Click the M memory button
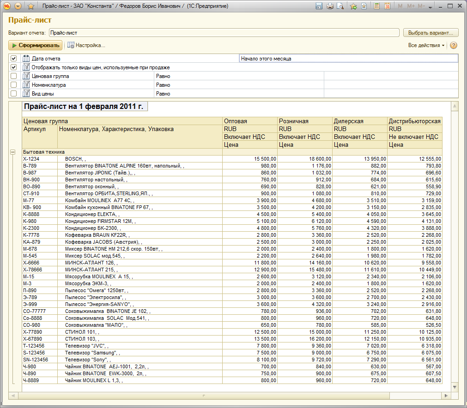467x408 pixels. coord(400,6)
